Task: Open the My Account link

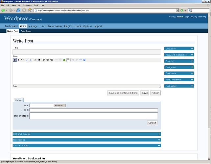Action: click(x=200, y=17)
